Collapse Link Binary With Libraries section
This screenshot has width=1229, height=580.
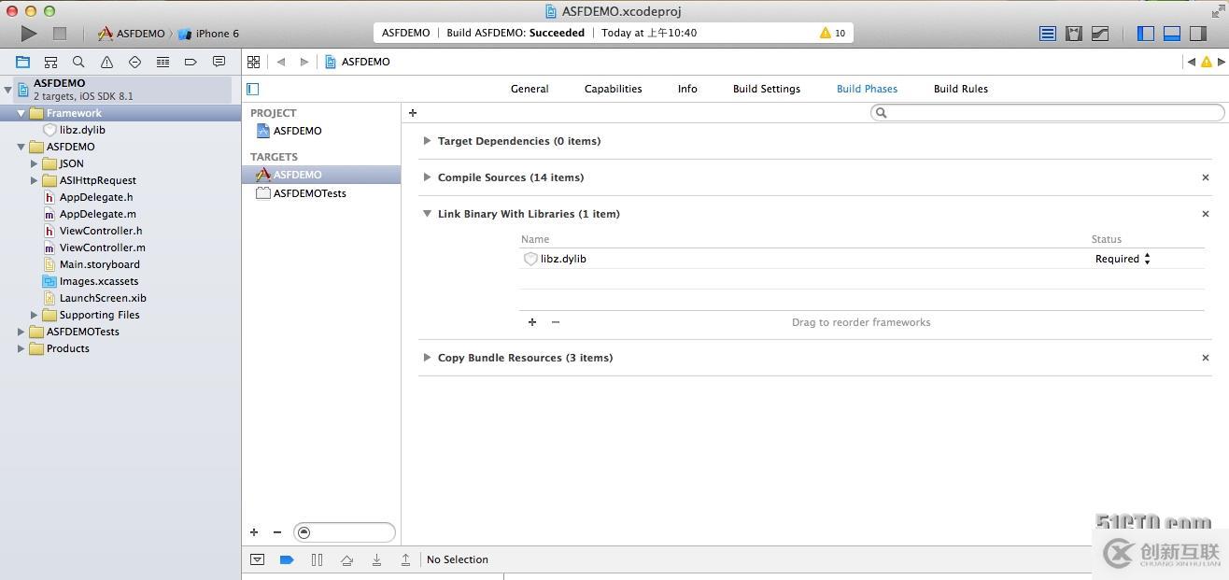click(427, 214)
